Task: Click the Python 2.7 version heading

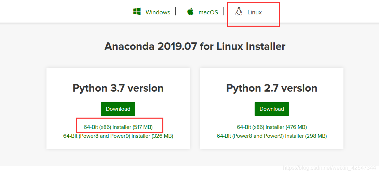Action: tap(272, 88)
